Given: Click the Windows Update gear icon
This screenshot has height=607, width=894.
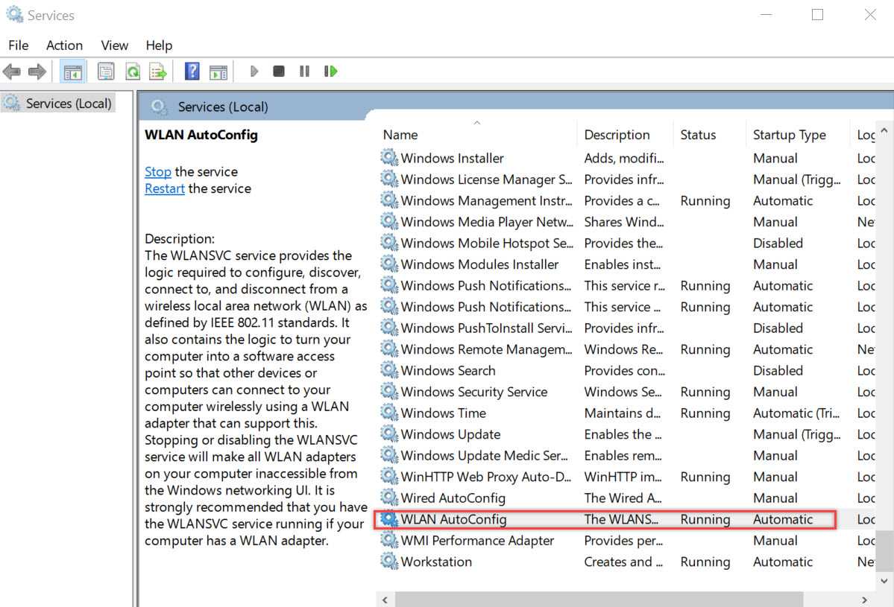Looking at the screenshot, I should coord(389,433).
